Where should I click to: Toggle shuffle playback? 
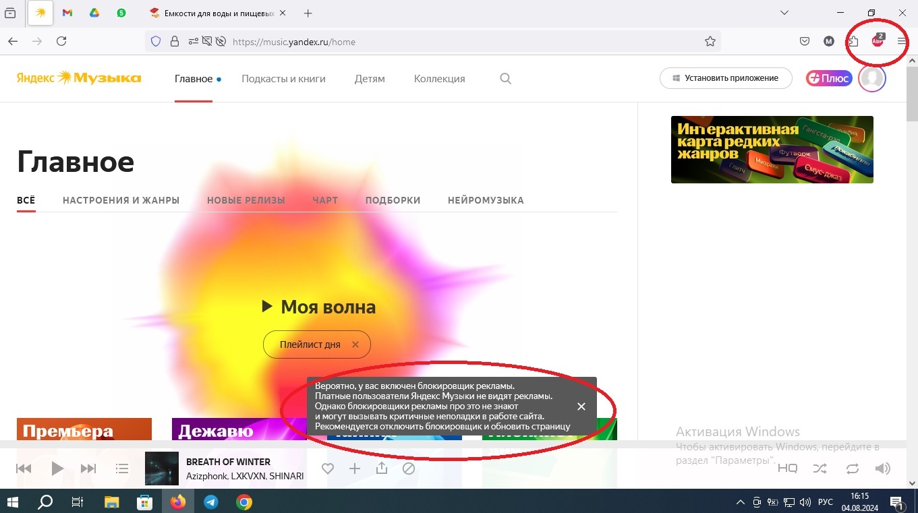[820, 469]
